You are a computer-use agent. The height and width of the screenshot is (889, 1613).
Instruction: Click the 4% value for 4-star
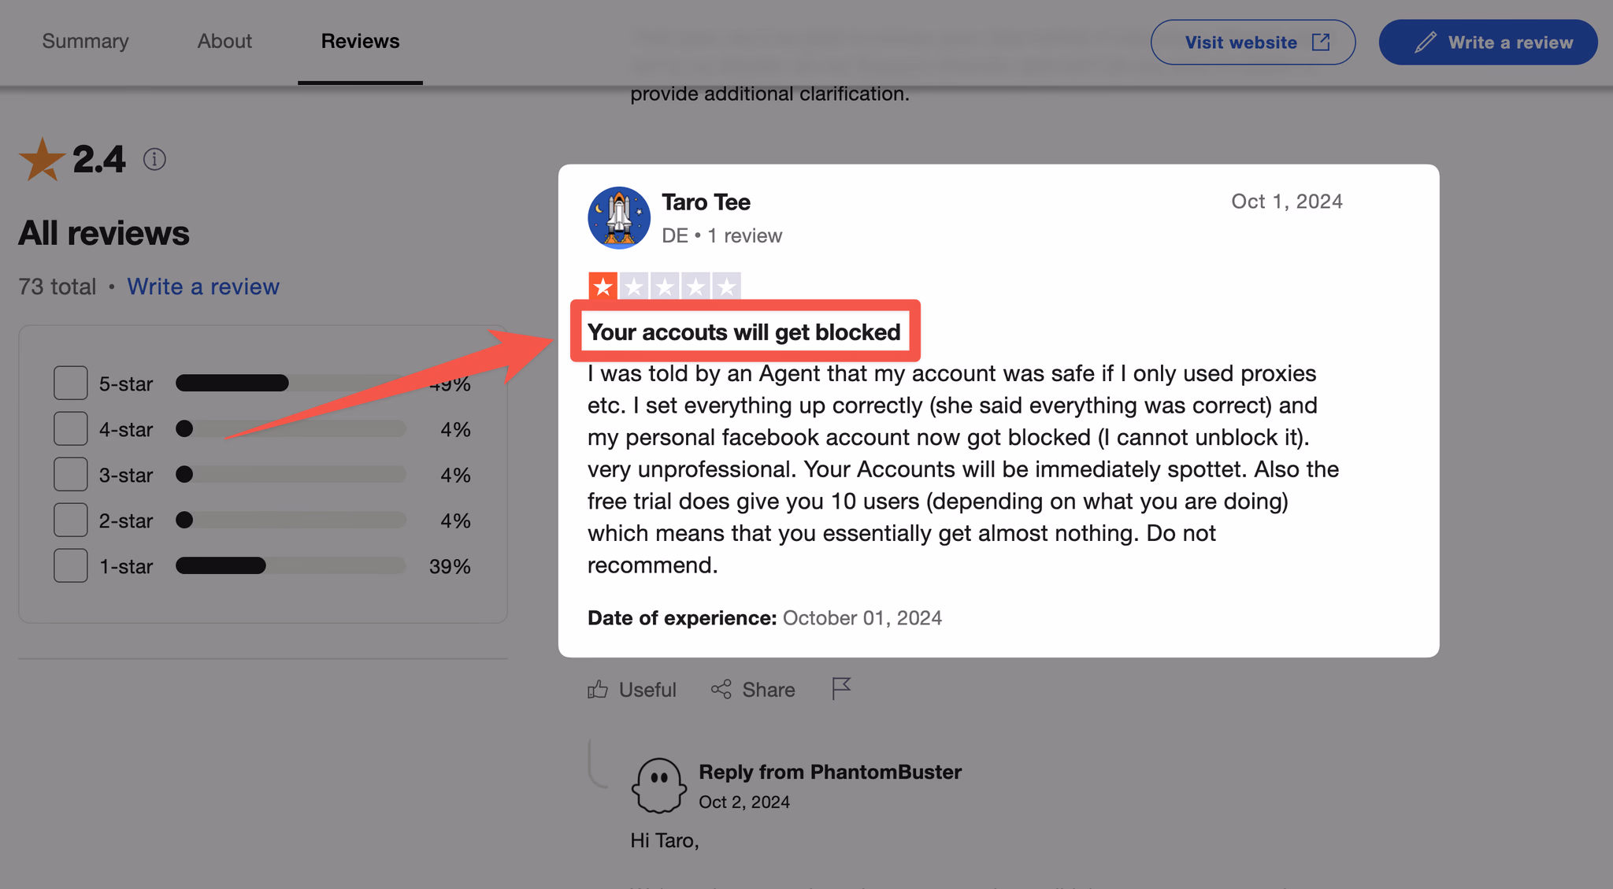[x=455, y=429]
